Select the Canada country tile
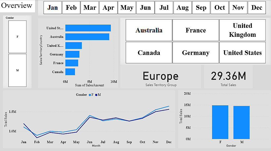The image size is (271, 151). pyautogui.click(x=149, y=52)
